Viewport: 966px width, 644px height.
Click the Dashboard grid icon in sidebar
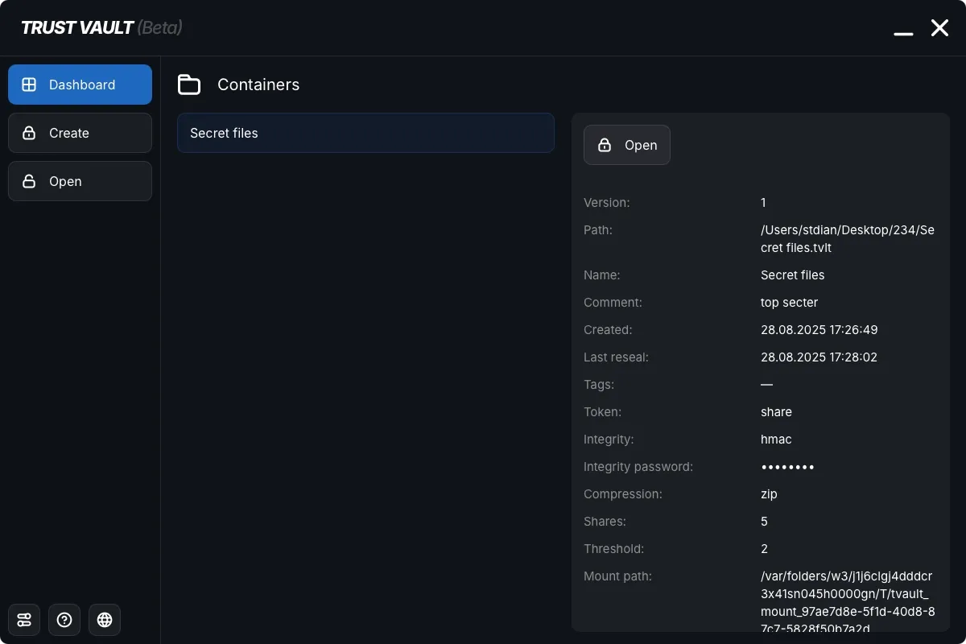tap(30, 84)
